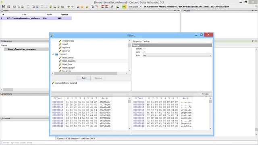Screen dimensions: 258x145
Task: Click the pencil icon in Filter dialog title bar
Action: click(52, 36)
